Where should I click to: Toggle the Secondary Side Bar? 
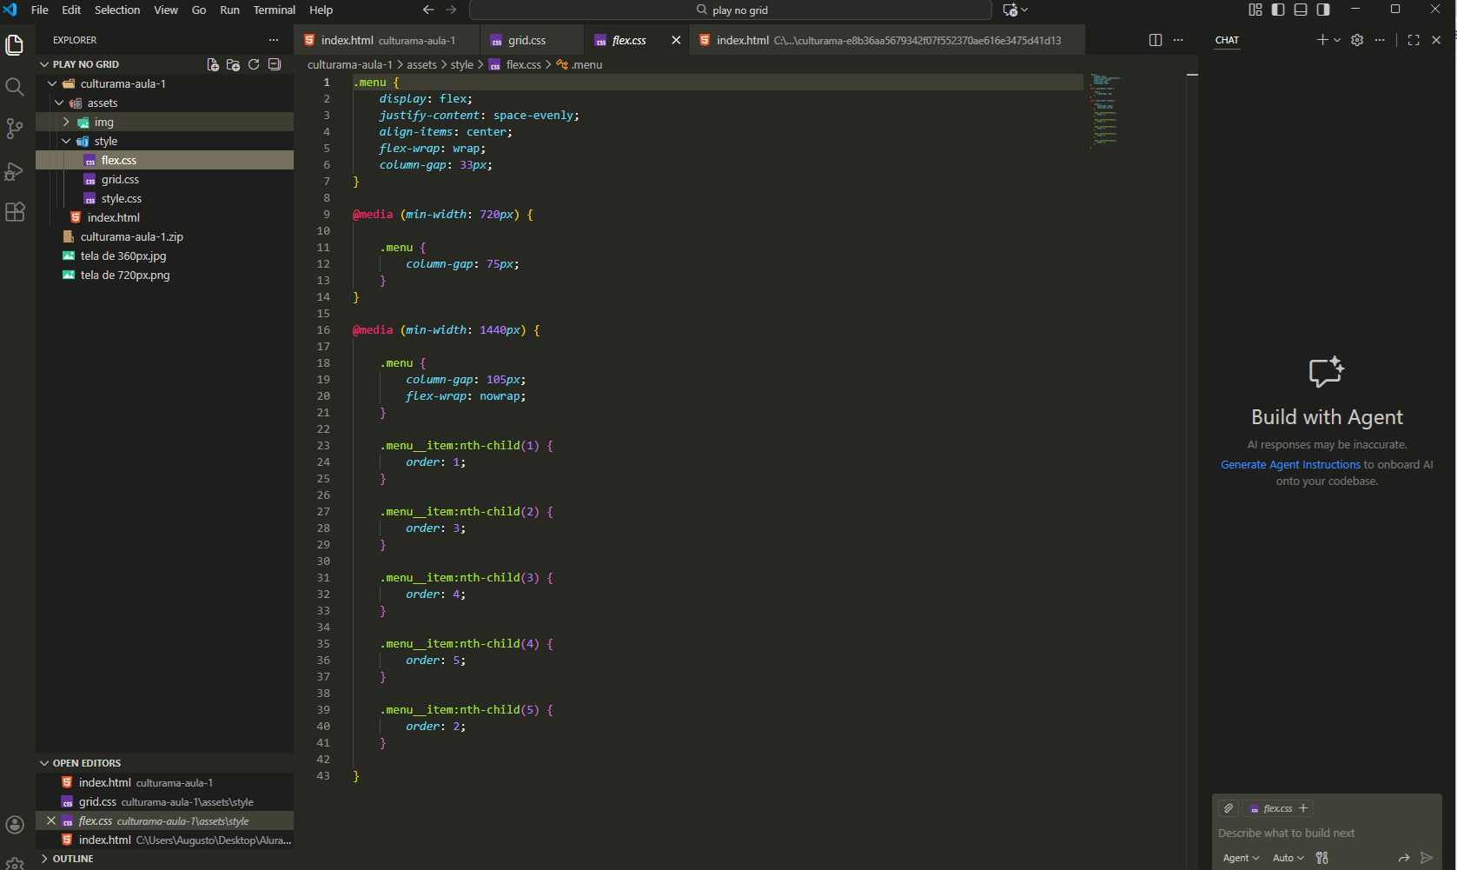(1322, 10)
